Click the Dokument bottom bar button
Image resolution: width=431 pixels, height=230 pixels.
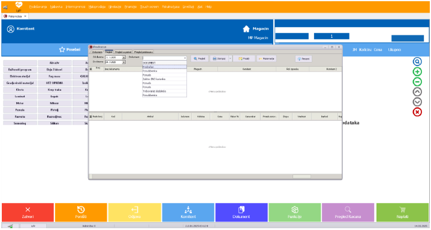pyautogui.click(x=242, y=213)
